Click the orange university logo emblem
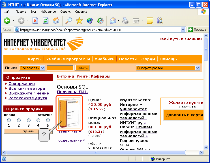Screen dimensions: 210x163 75,44
